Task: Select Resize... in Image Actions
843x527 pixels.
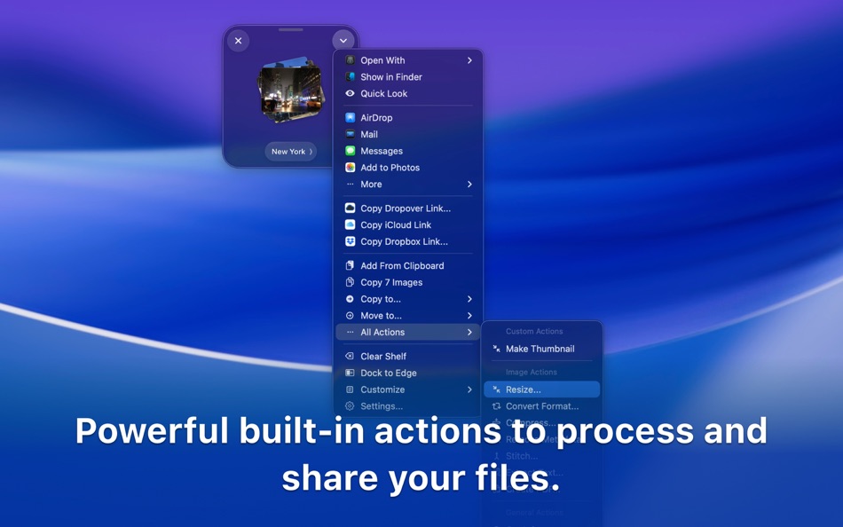Action: [x=541, y=389]
